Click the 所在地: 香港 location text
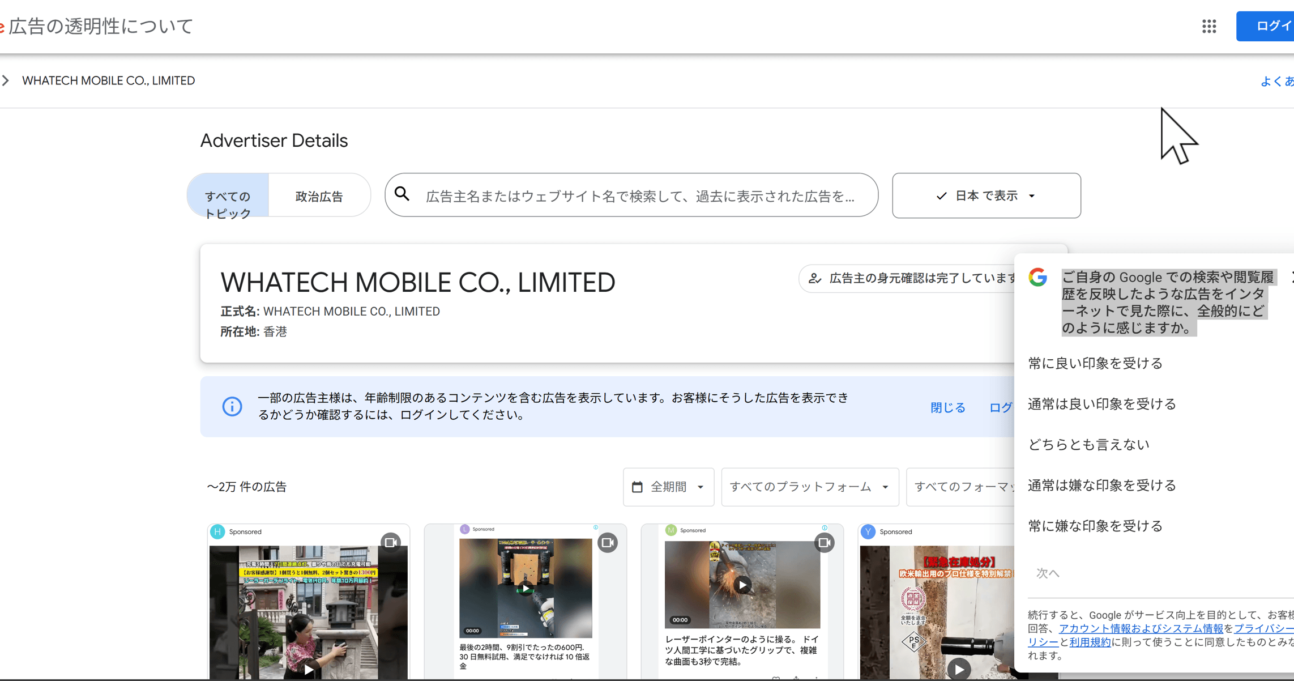Viewport: 1294px width, 681px height. click(x=254, y=331)
